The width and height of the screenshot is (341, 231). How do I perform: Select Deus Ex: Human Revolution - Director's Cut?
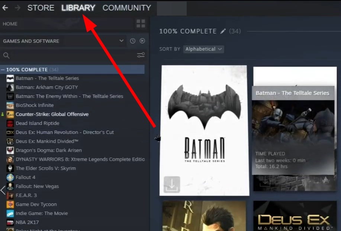pyautogui.click(x=65, y=132)
